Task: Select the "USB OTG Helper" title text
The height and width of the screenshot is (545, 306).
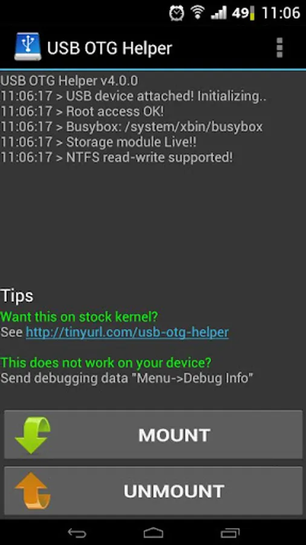Action: click(x=109, y=48)
